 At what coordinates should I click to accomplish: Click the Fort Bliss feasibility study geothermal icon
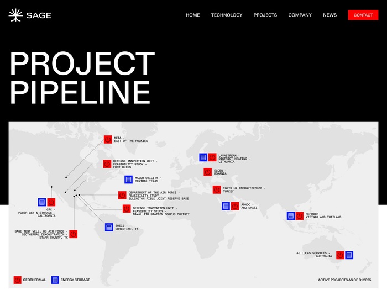107,164
